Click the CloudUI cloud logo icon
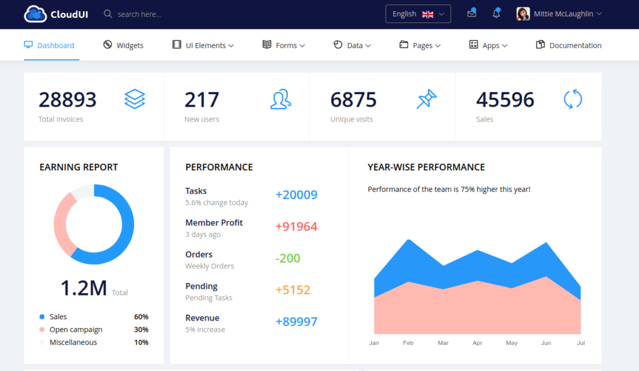This screenshot has height=371, width=639. tap(35, 14)
